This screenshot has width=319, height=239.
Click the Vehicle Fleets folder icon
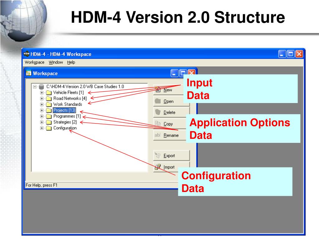point(49,93)
